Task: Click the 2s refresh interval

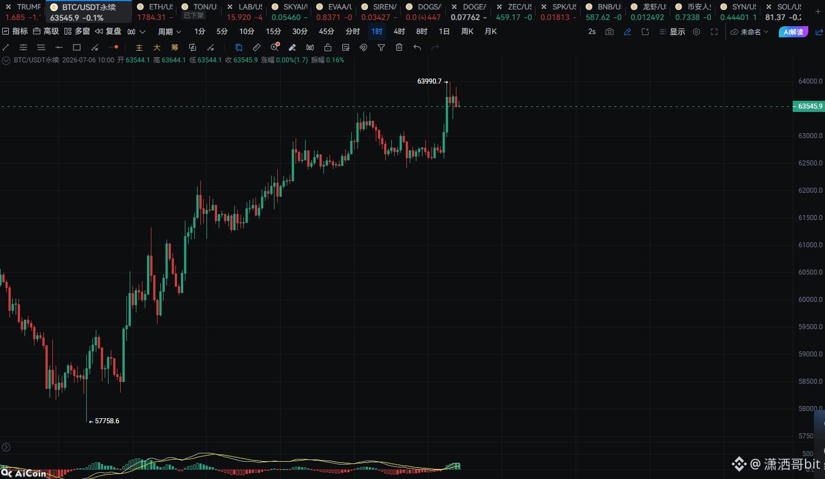Action: [592, 32]
